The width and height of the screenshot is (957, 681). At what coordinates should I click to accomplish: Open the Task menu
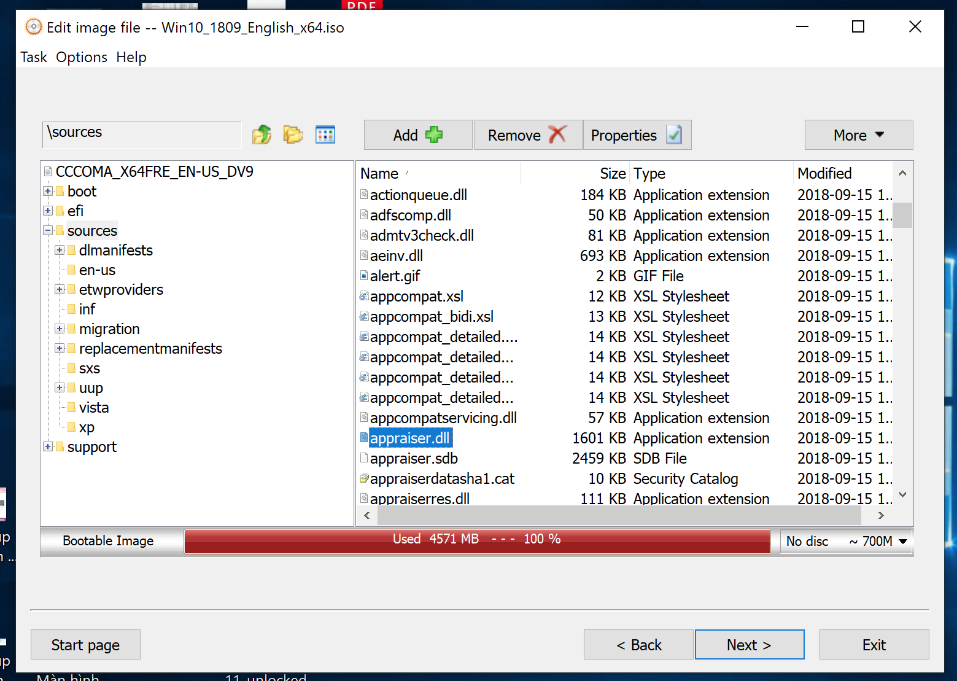coord(34,57)
